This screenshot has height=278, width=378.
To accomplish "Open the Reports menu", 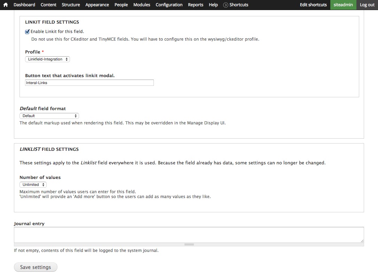I will click(x=195, y=5).
